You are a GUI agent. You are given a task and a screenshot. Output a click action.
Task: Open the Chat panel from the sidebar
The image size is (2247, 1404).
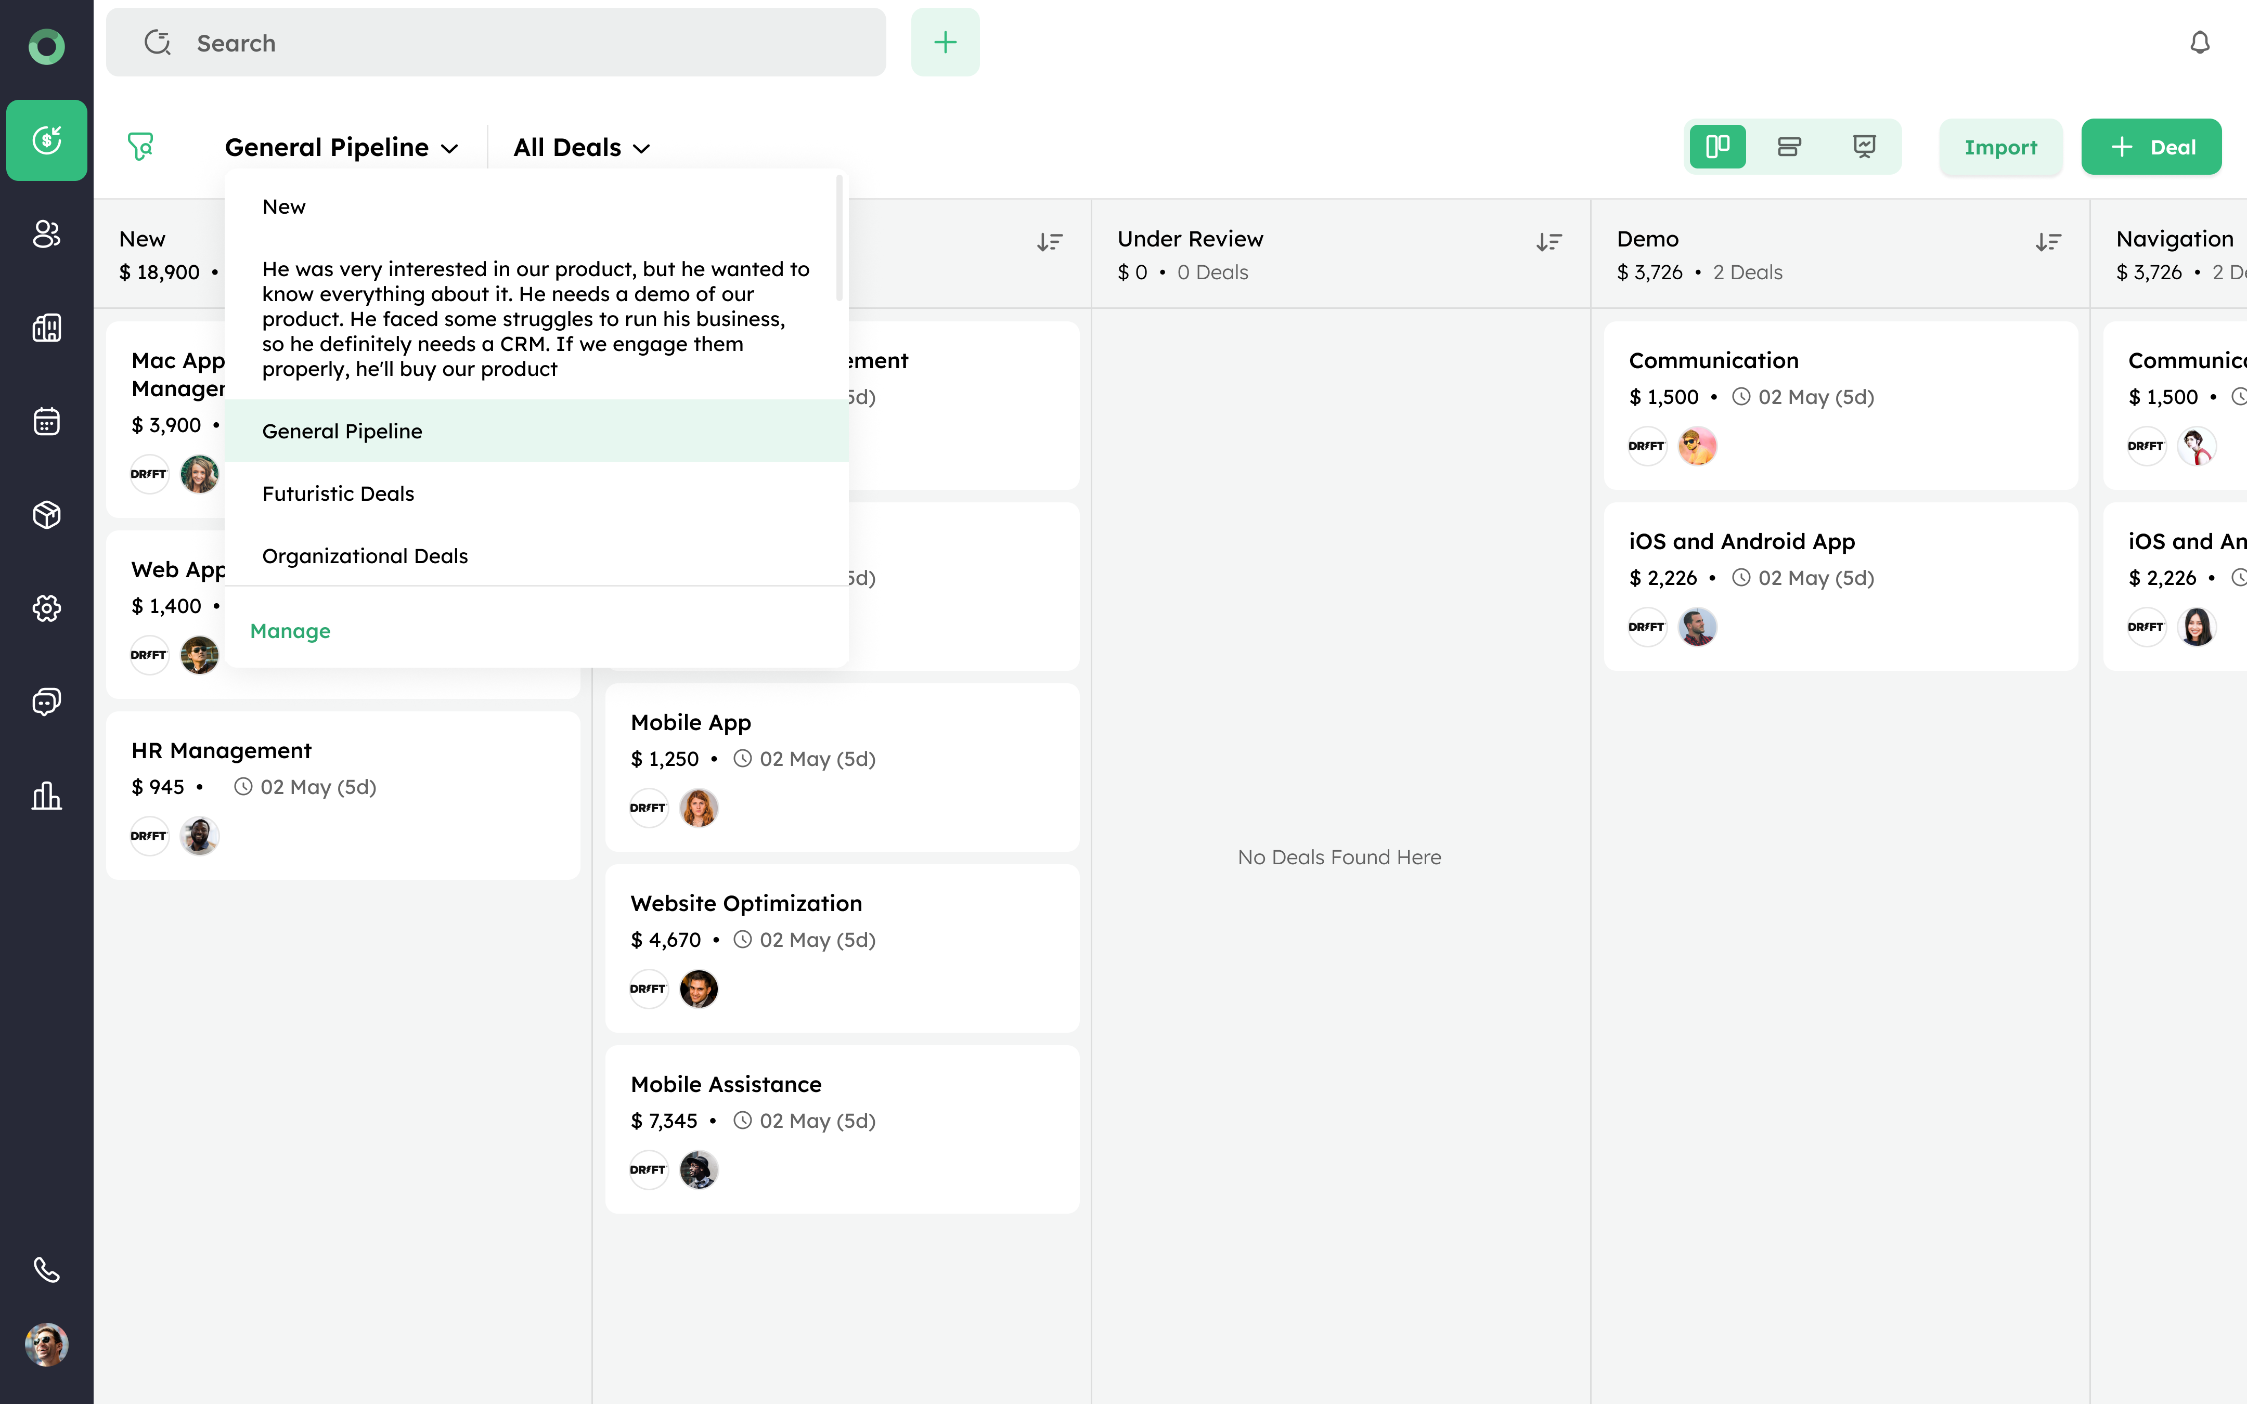(46, 701)
